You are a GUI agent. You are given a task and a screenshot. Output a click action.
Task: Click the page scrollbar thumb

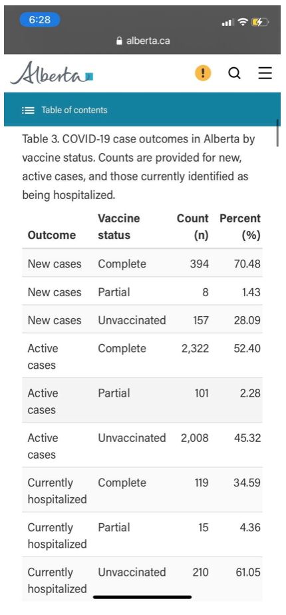[x=277, y=133]
